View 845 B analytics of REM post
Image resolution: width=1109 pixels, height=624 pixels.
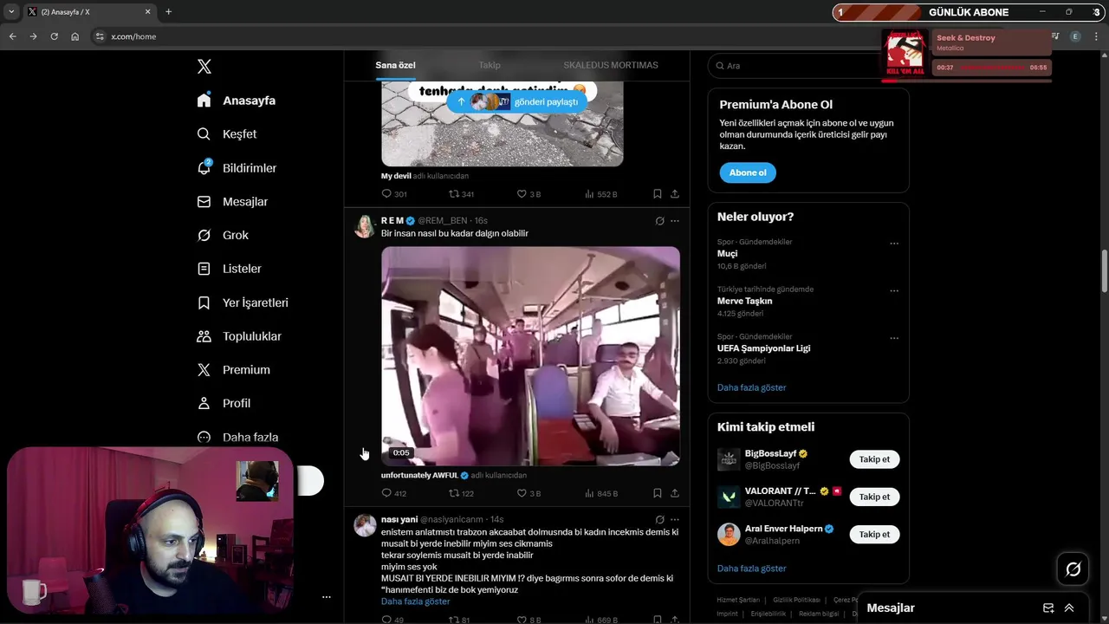coord(601,493)
